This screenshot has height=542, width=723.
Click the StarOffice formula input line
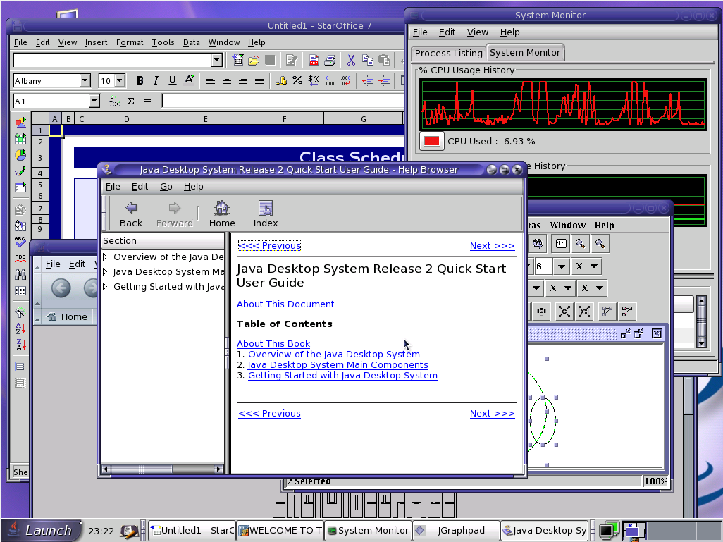tap(282, 101)
